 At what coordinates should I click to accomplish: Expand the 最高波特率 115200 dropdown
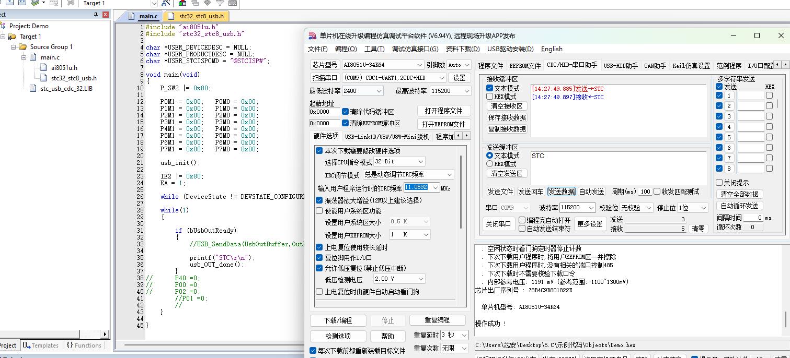[x=466, y=91]
